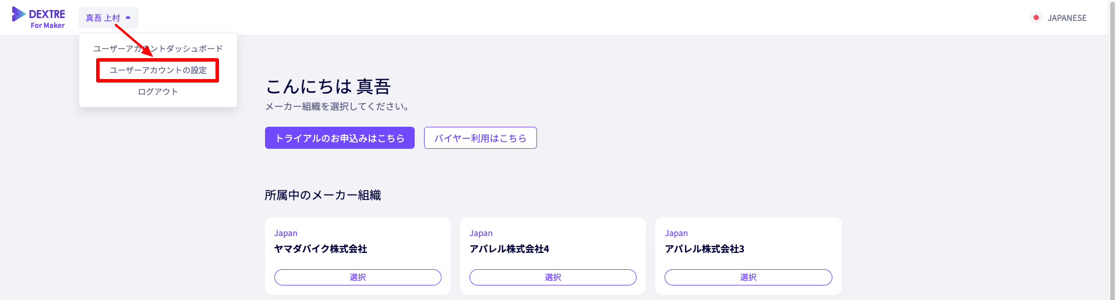Click トライアルのお申込みはこちら button
This screenshot has height=300, width=1116.
[340, 138]
